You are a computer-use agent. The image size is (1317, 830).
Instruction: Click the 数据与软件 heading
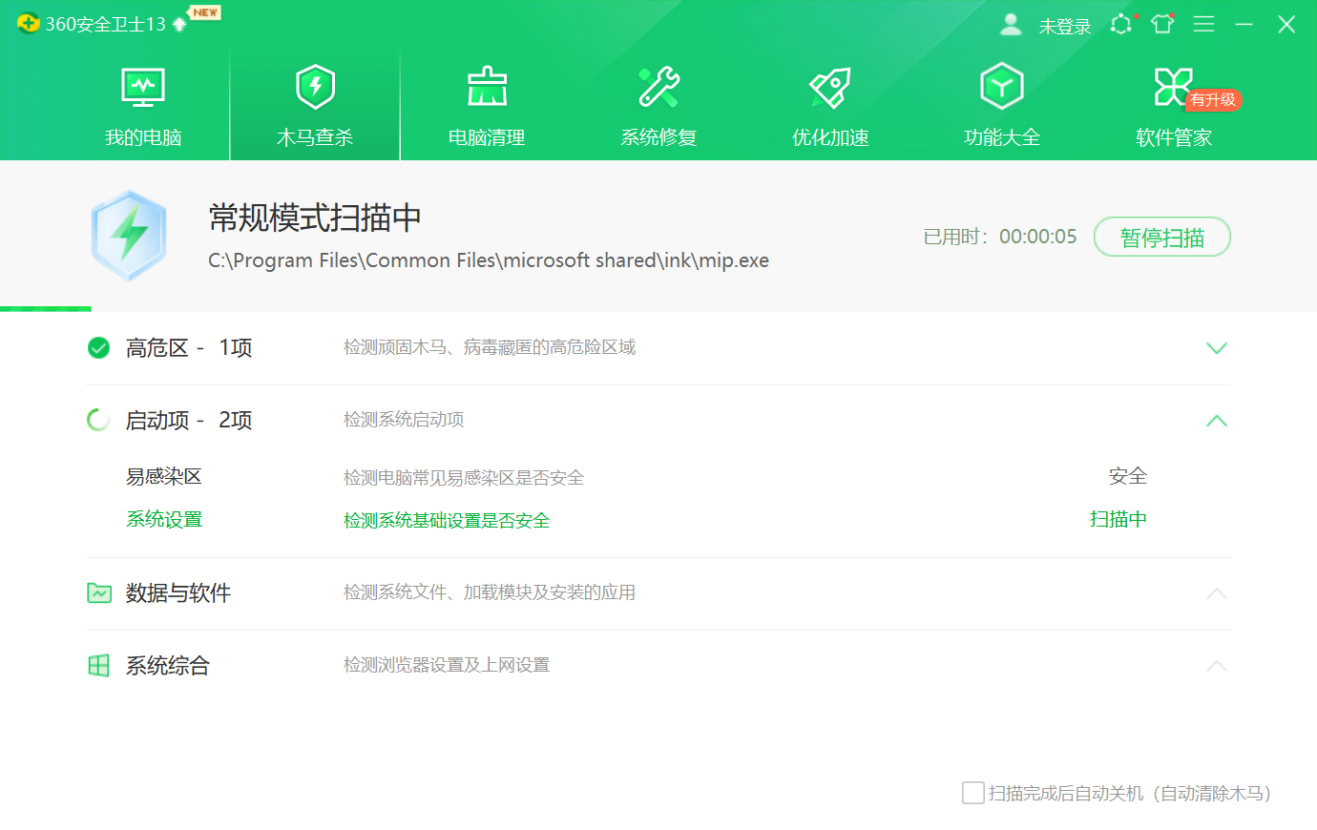click(x=178, y=592)
